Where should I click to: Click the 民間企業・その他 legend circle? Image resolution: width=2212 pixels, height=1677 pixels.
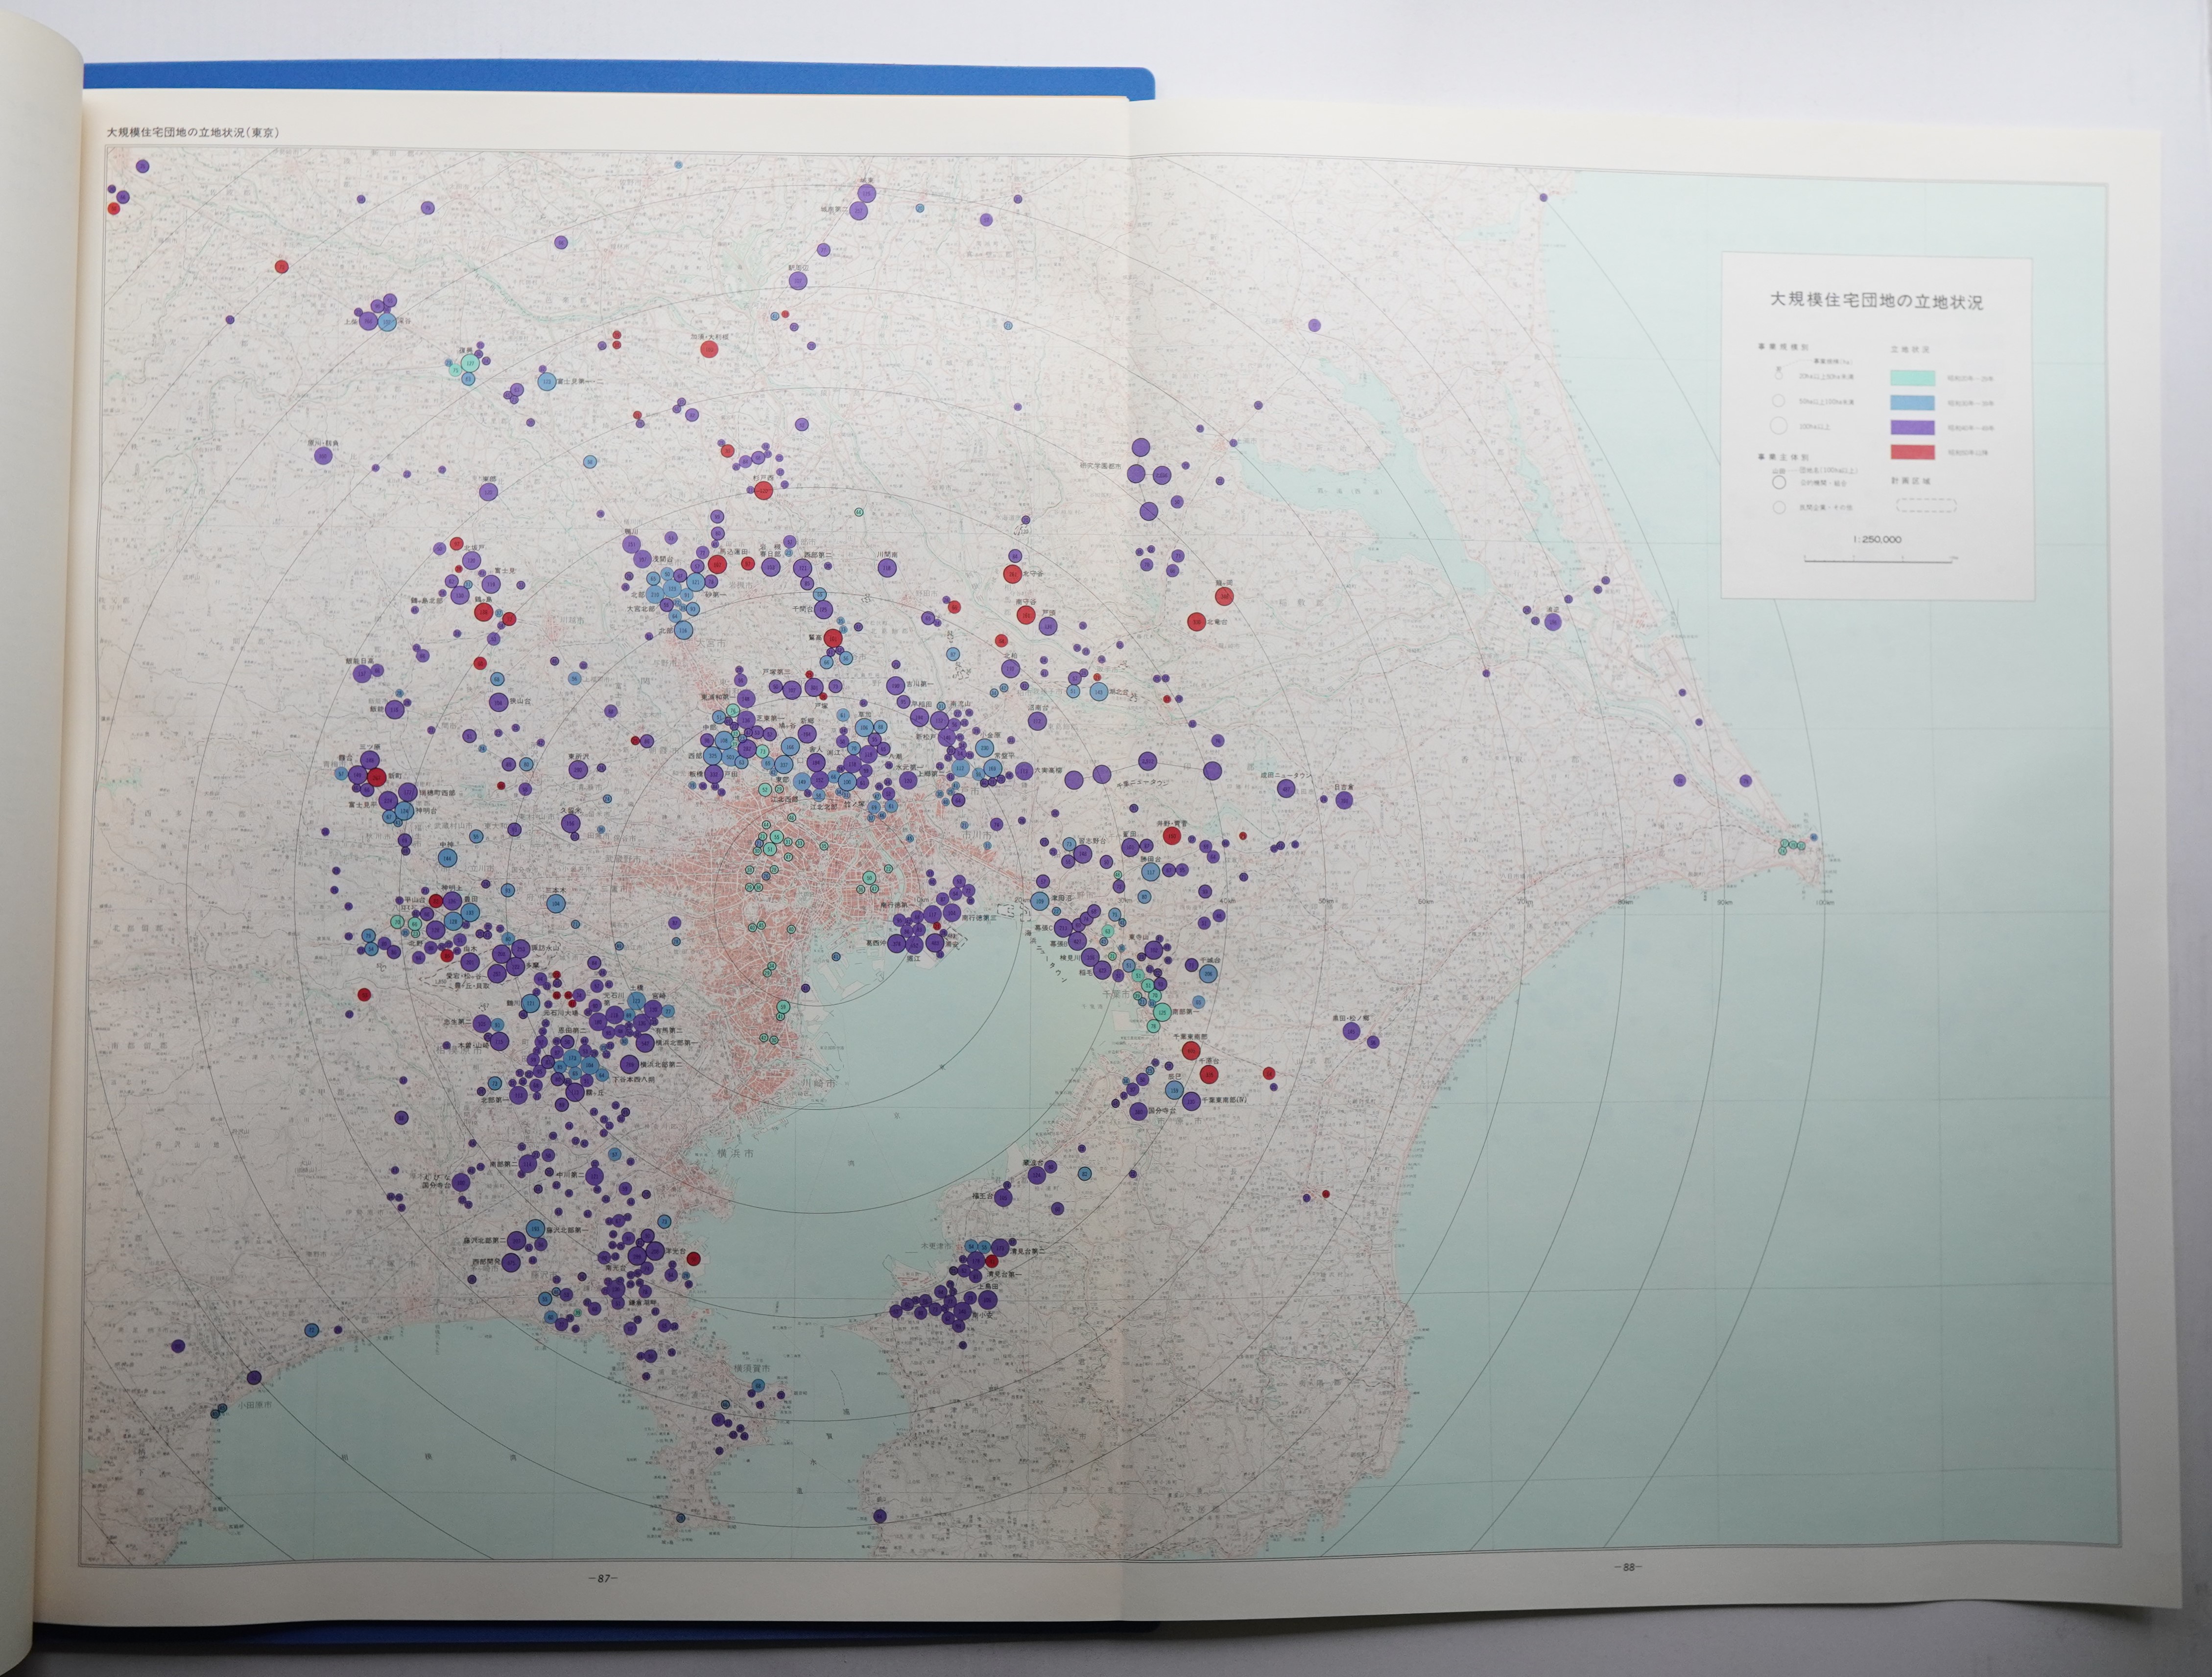point(1779,507)
